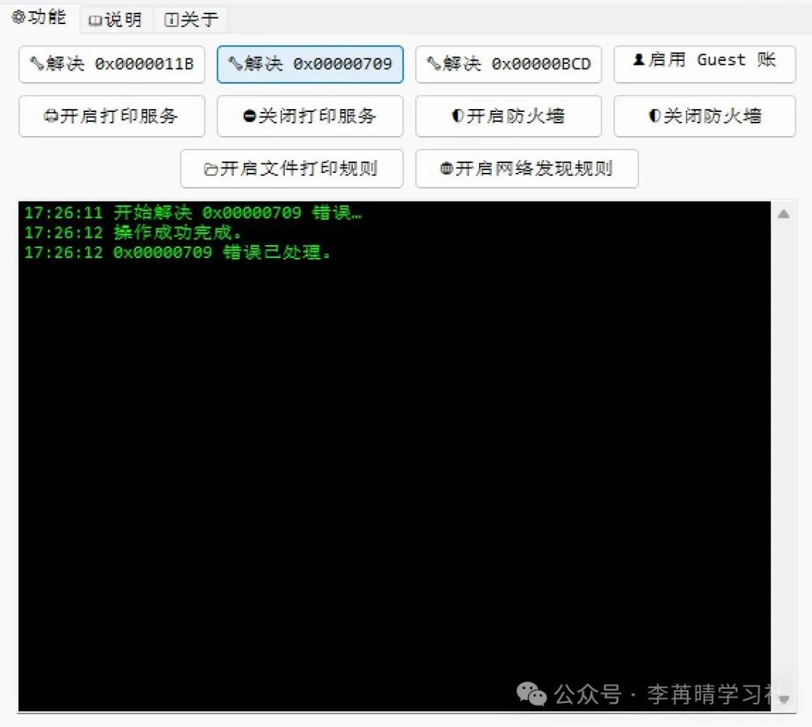Screen dimensions: 812x727
Task: Click the 解决 0x0000011B fix button
Action: tap(111, 65)
